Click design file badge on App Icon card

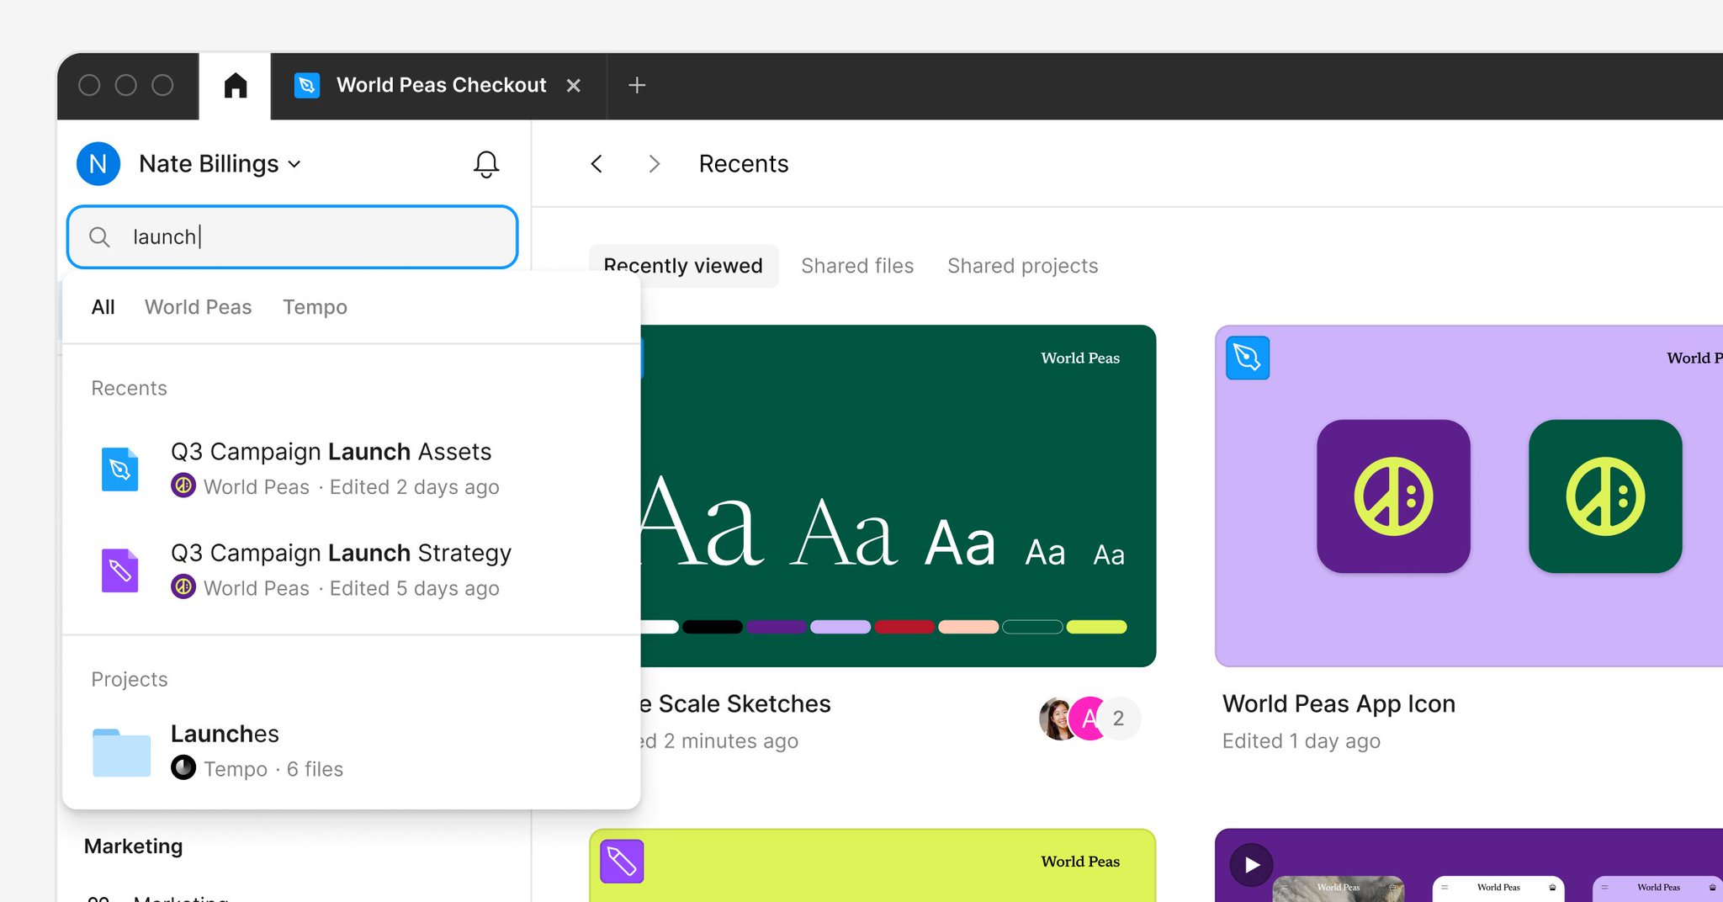coord(1248,358)
